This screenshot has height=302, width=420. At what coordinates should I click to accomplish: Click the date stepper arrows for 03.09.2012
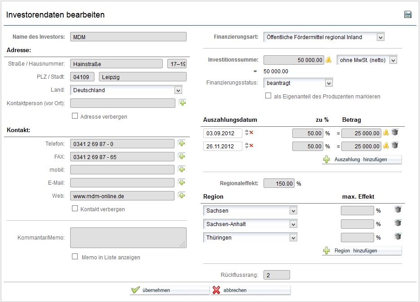[246, 133]
